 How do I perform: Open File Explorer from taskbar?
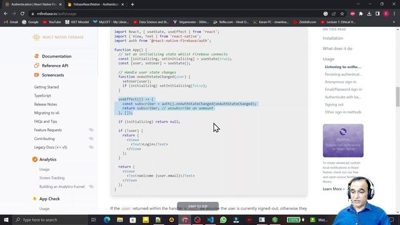click(120, 219)
